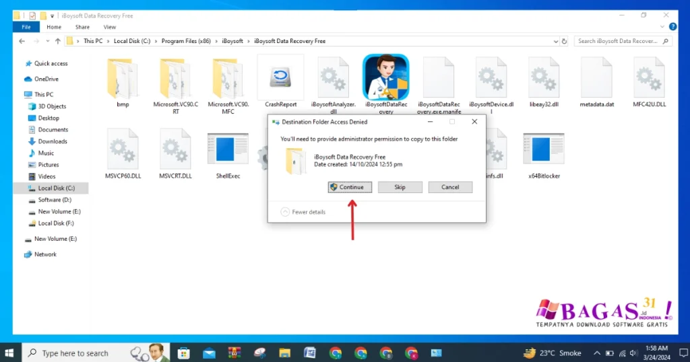Viewport: 690px width, 362px height.
Task: Open Network in navigation pane
Action: (40, 254)
